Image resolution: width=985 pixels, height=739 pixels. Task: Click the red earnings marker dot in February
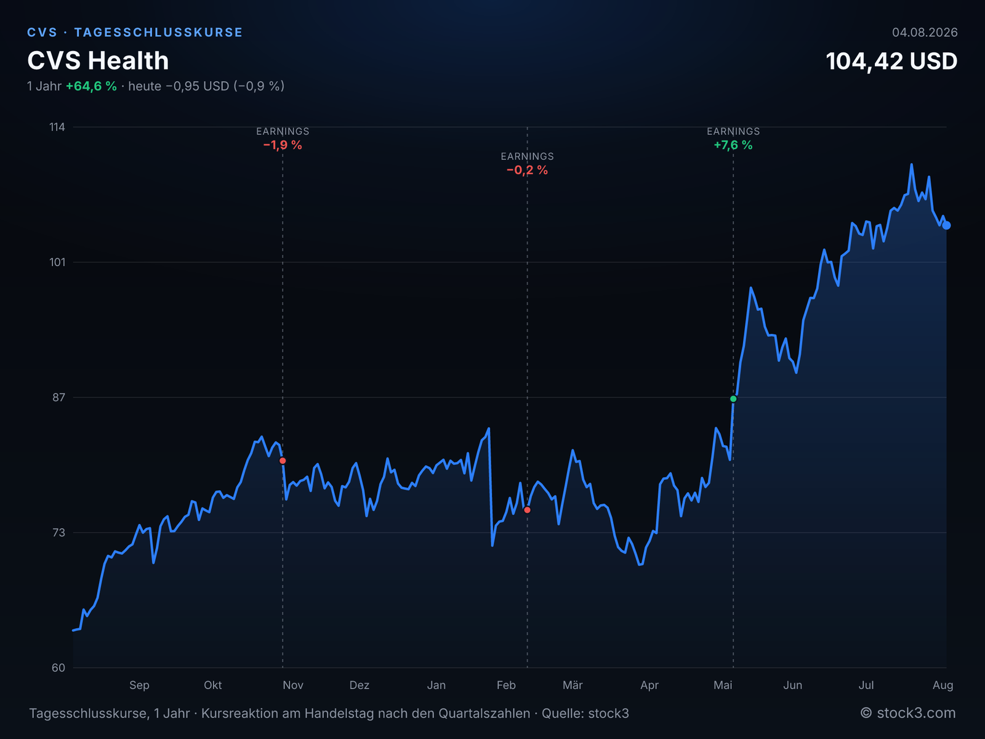point(527,510)
